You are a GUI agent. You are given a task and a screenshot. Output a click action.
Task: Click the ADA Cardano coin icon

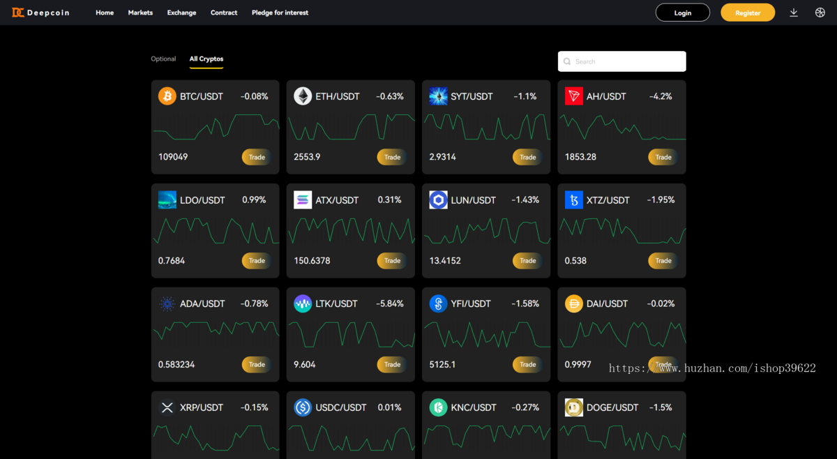[167, 304]
